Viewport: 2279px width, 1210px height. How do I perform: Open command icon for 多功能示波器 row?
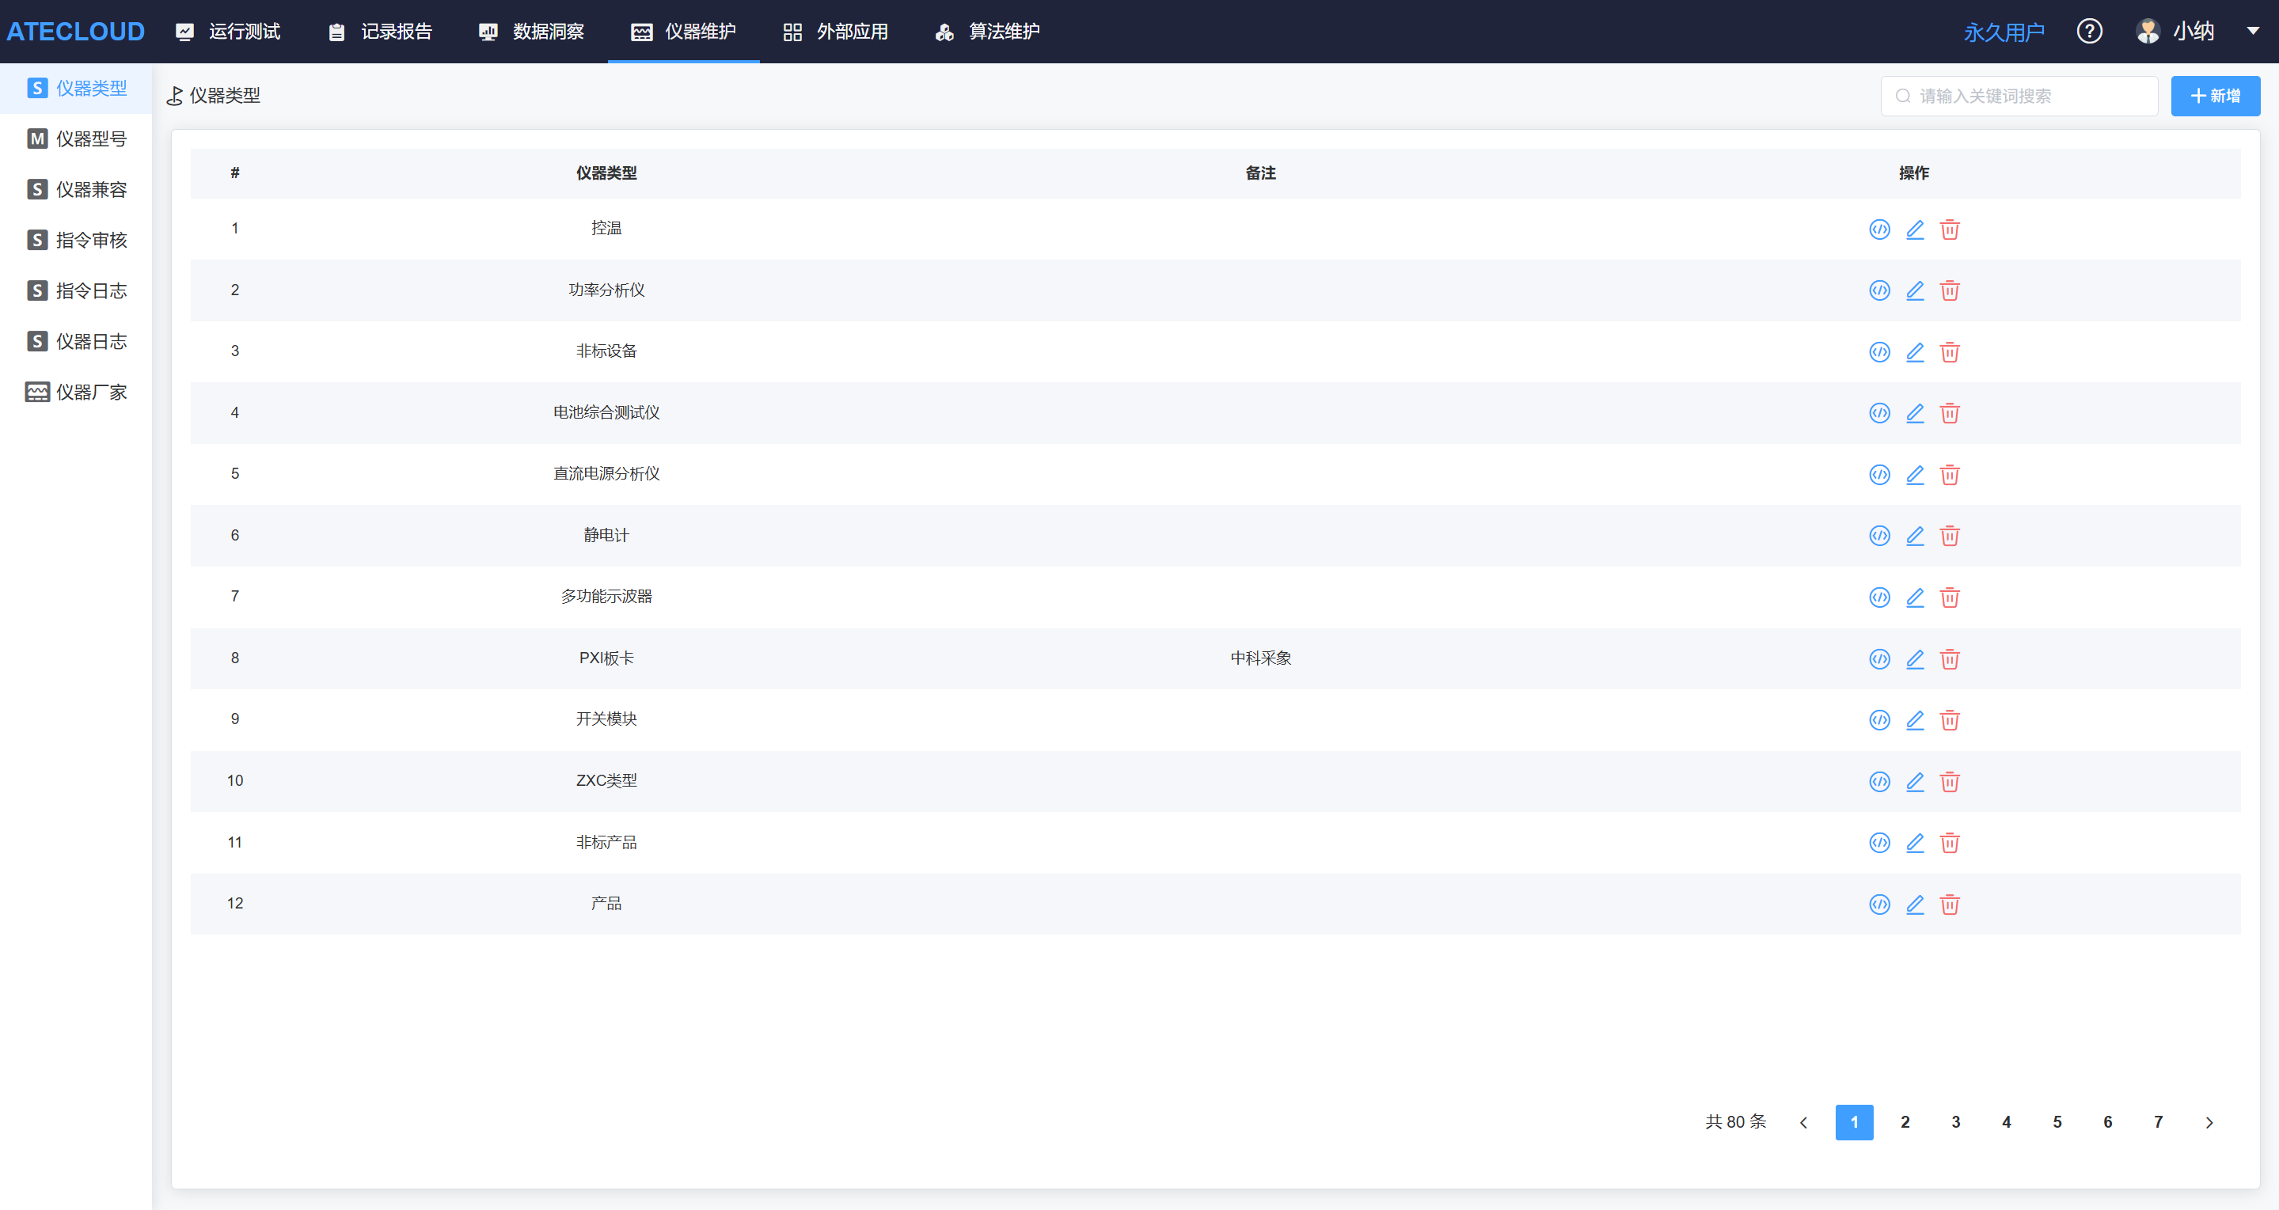click(x=1879, y=597)
